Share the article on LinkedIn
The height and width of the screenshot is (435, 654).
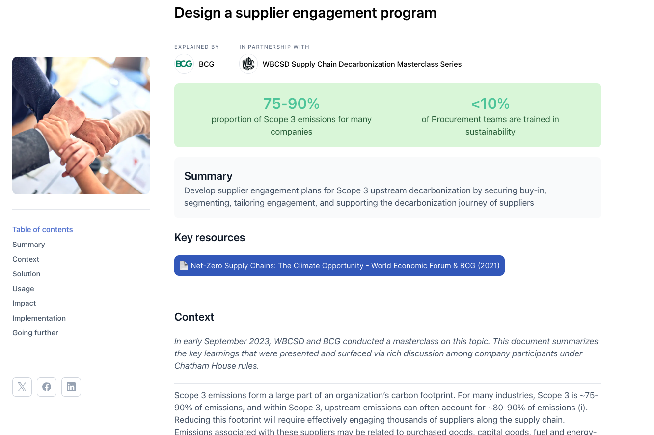click(71, 387)
